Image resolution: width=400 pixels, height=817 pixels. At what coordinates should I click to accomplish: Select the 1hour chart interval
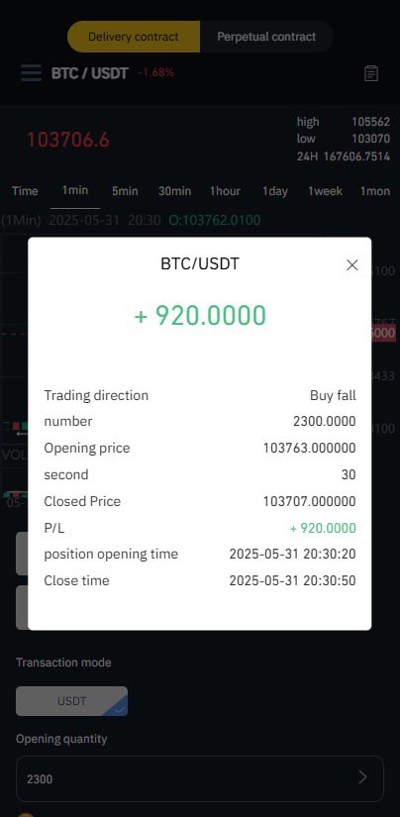225,191
